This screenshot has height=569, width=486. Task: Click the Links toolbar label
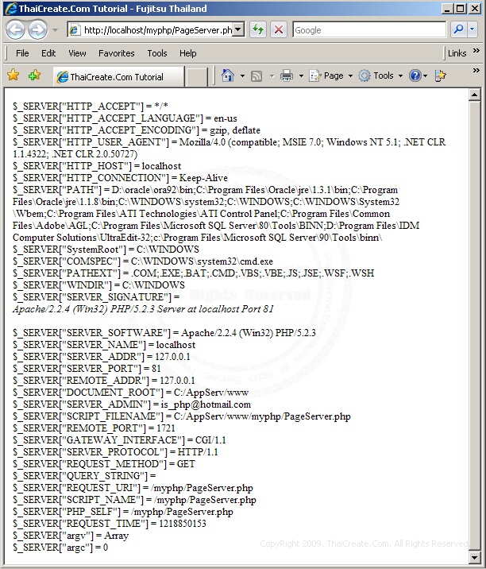tap(457, 53)
